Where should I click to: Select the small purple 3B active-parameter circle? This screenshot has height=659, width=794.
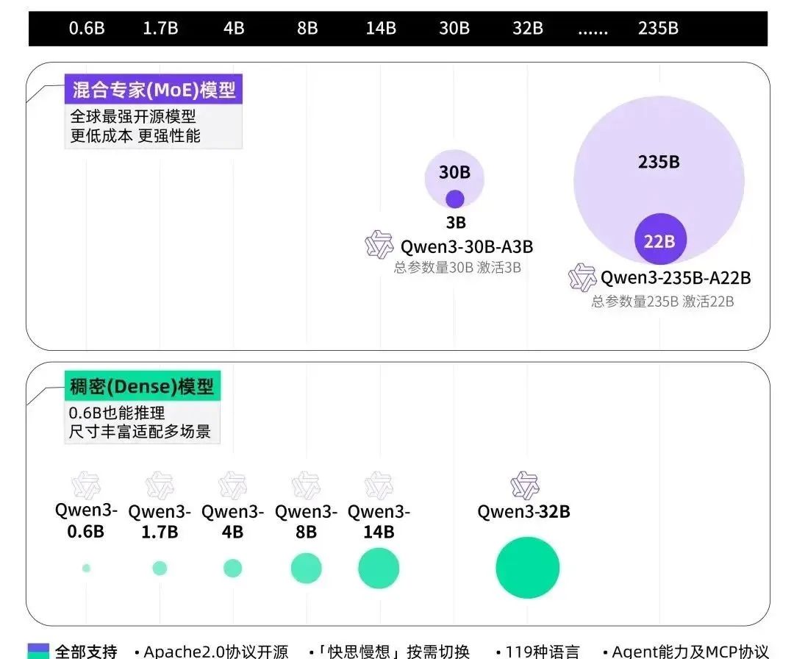coord(455,199)
